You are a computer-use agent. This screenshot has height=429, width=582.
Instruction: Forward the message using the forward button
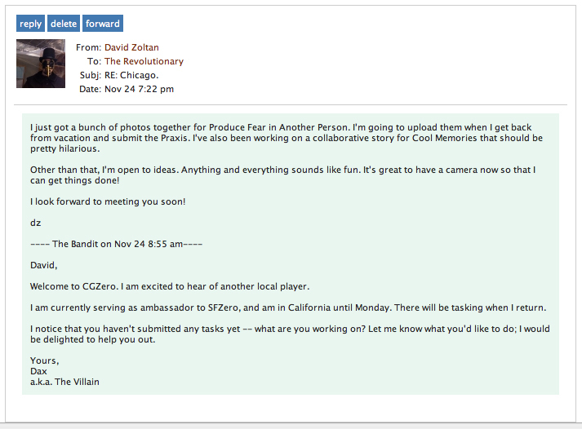pos(103,24)
